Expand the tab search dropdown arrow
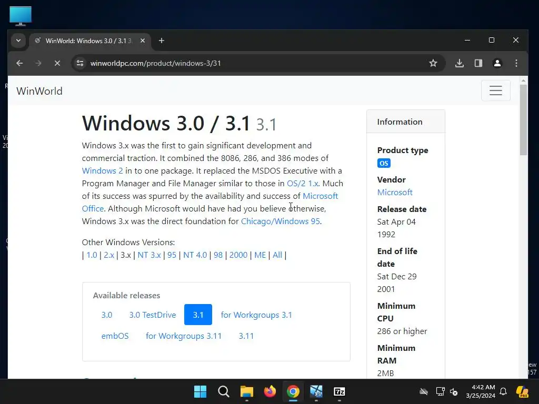Image resolution: width=539 pixels, height=404 pixels. (18, 41)
